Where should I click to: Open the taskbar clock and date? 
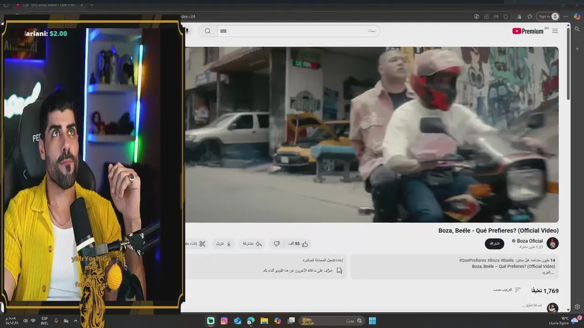pyautogui.click(x=11, y=321)
